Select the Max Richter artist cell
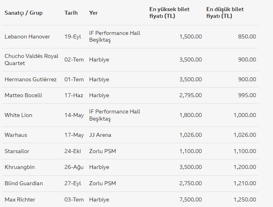The image size is (273, 207). click(x=20, y=199)
